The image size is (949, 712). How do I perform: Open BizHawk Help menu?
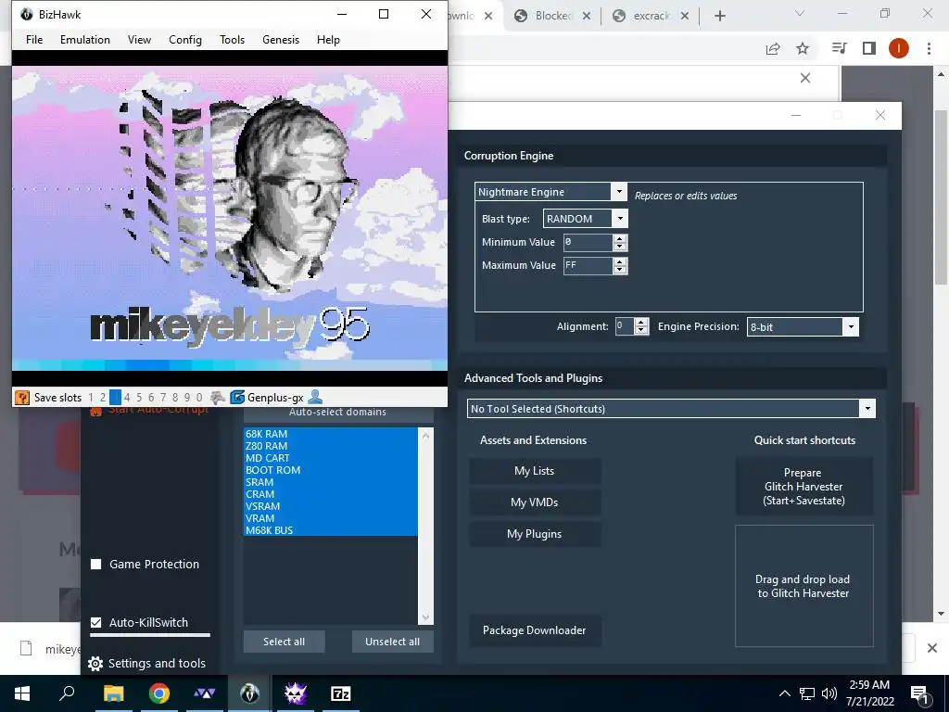(x=328, y=40)
